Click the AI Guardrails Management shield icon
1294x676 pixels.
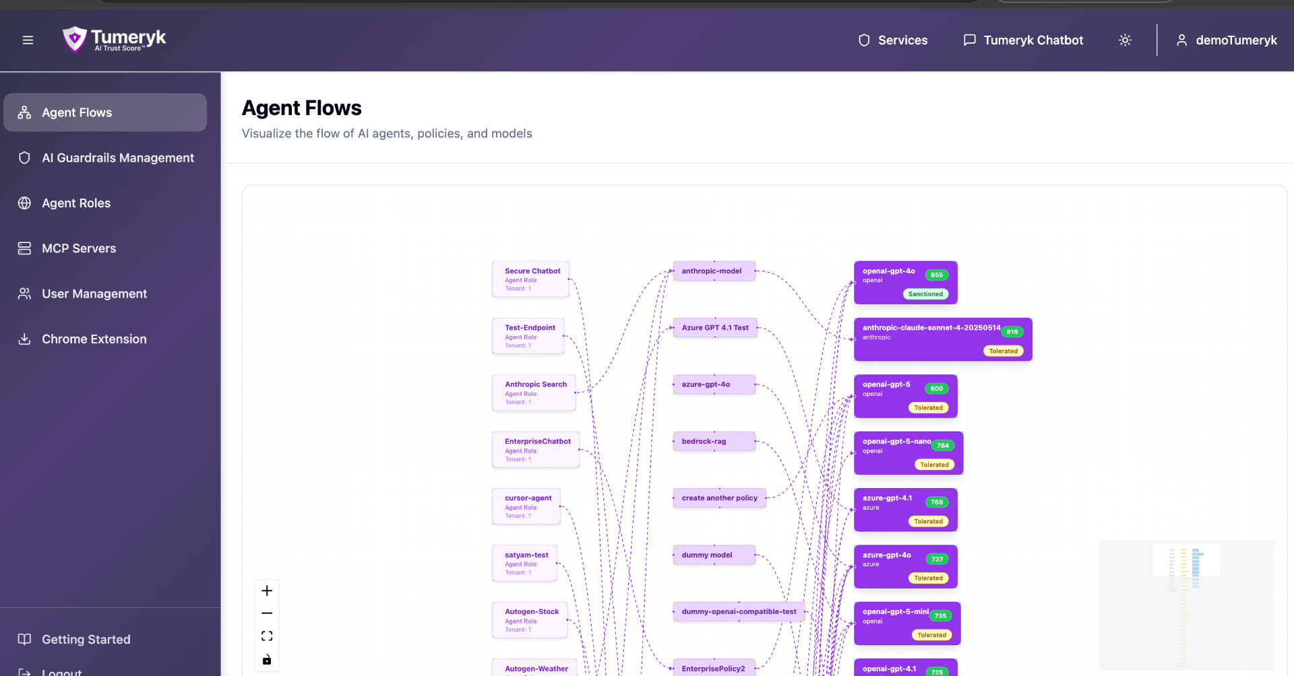pos(24,158)
